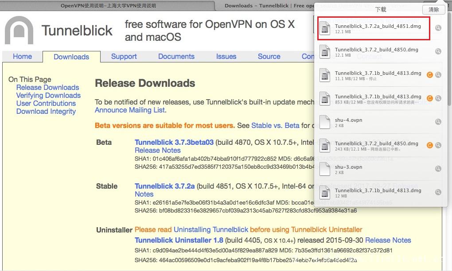Click shu-4.ovpn file name
Image resolution: width=452 pixels, height=271 pixels.
tap(348, 120)
